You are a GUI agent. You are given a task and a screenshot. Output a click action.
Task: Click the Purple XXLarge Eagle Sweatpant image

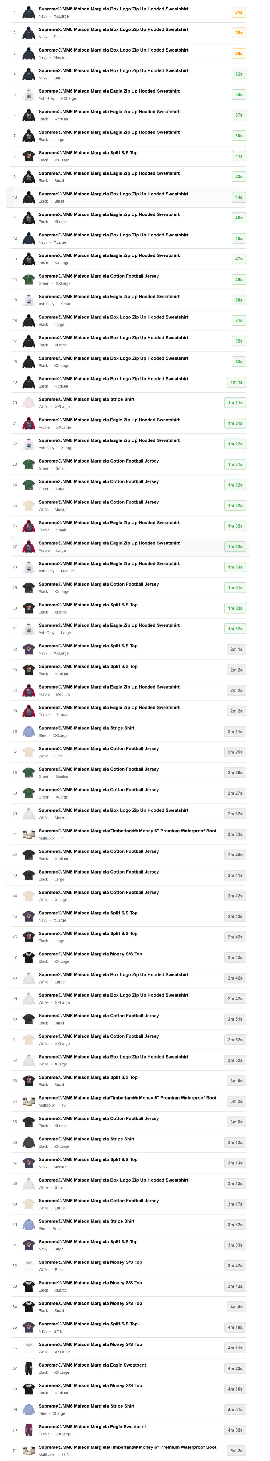point(28,1430)
